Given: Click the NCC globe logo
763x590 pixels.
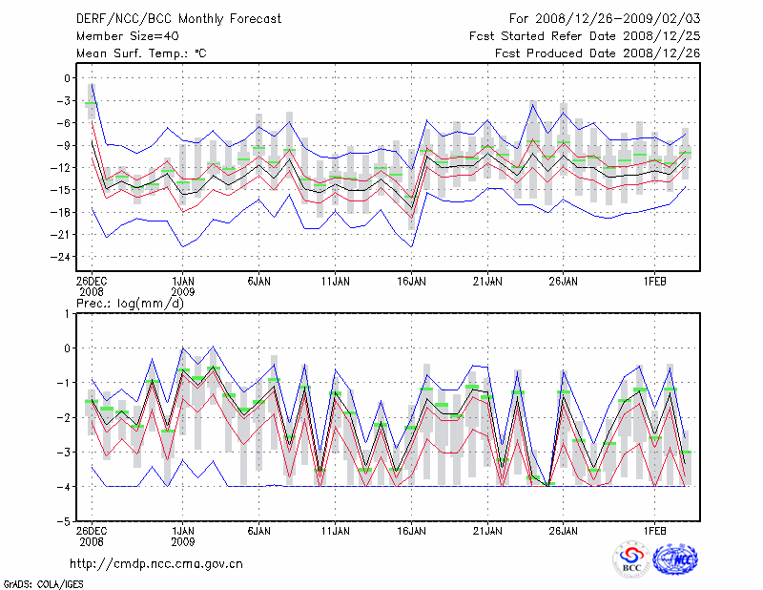Looking at the screenshot, I should click(674, 558).
